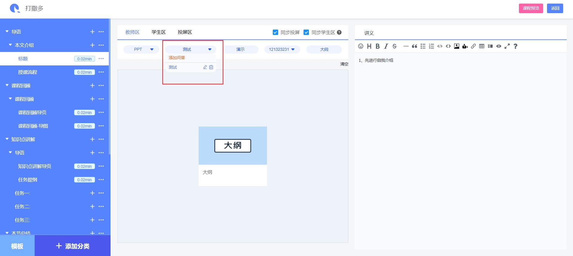Toggle 同步投屏 checkbox
This screenshot has height=256, width=573.
click(x=275, y=32)
